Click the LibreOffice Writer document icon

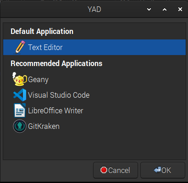pos(20,111)
